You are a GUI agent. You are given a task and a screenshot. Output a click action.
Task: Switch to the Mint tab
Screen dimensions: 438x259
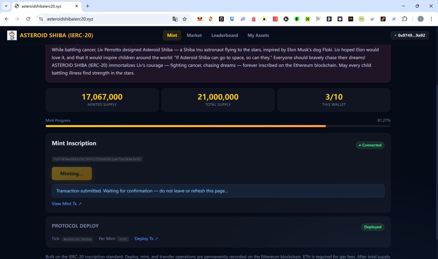[172, 35]
